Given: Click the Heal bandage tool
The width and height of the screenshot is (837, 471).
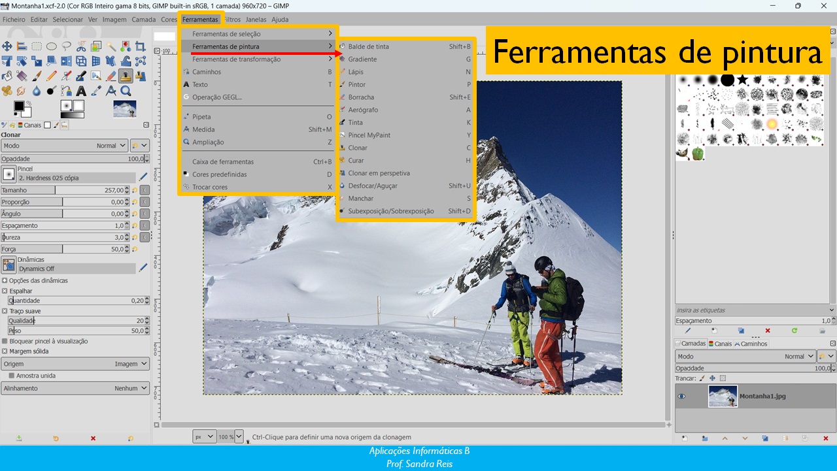Looking at the screenshot, I should [x=7, y=91].
